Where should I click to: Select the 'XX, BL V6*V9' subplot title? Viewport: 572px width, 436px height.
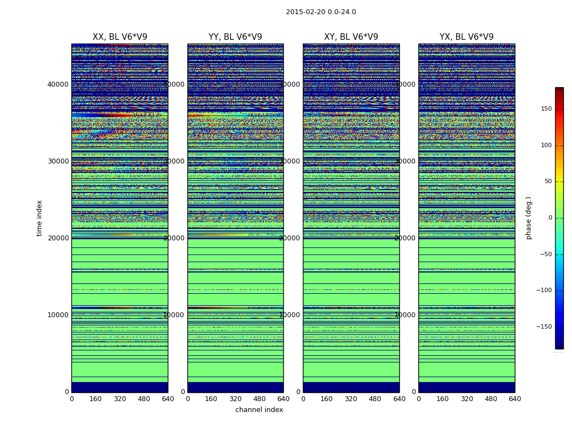[120, 37]
